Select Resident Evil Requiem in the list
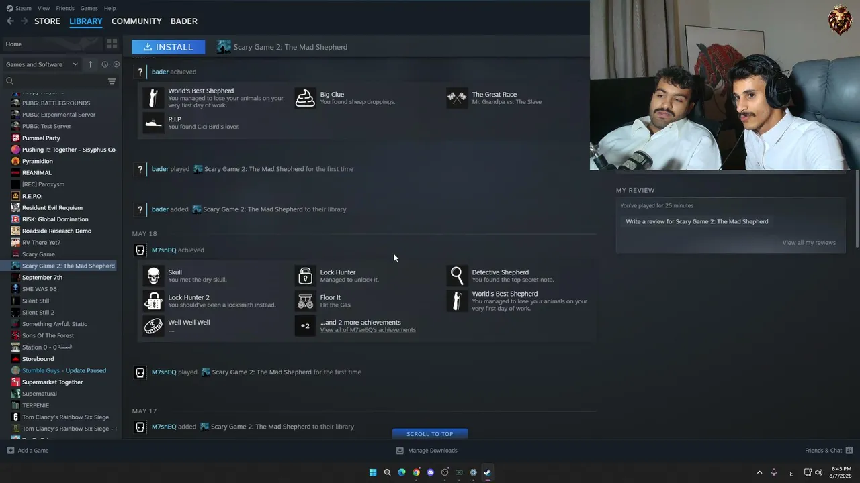 (x=52, y=208)
